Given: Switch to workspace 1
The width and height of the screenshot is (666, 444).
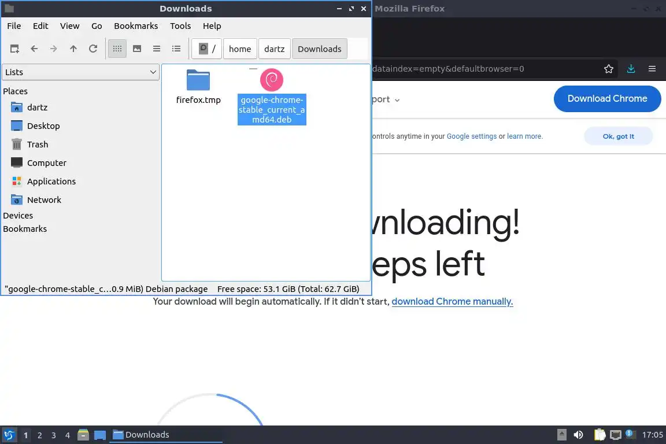Looking at the screenshot, I should pyautogui.click(x=25, y=435).
